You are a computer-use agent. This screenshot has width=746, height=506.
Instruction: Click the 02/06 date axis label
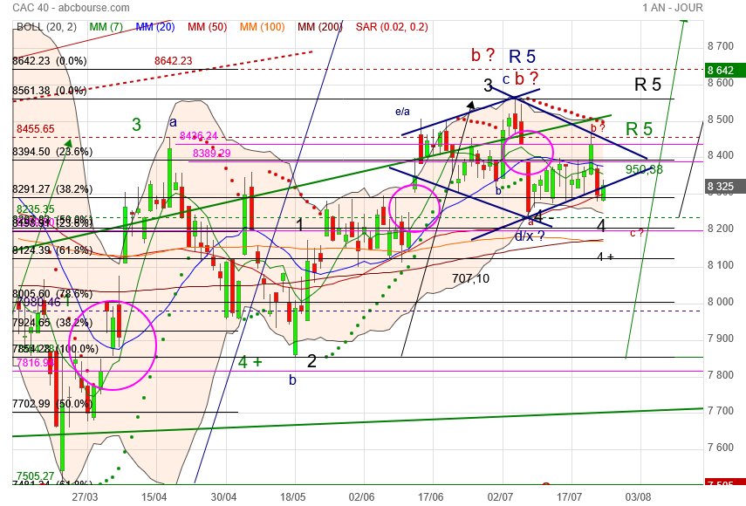[361, 497]
